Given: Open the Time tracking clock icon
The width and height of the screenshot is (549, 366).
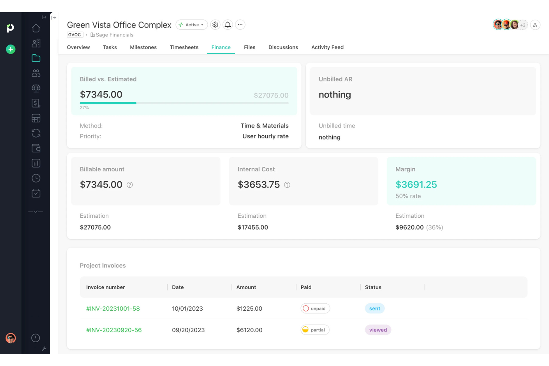Looking at the screenshot, I should pos(36,178).
